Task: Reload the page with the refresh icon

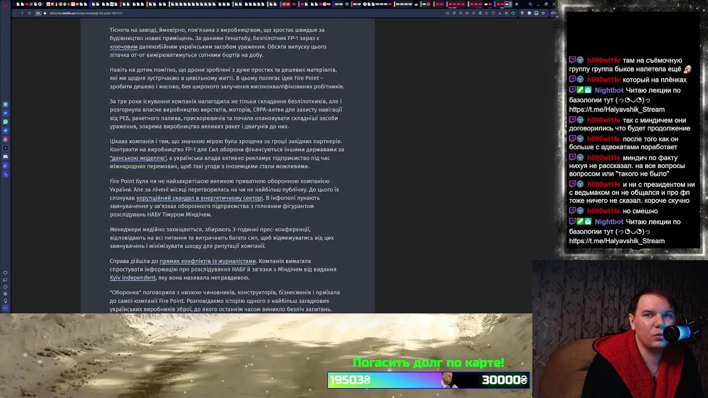Action: tap(29, 13)
